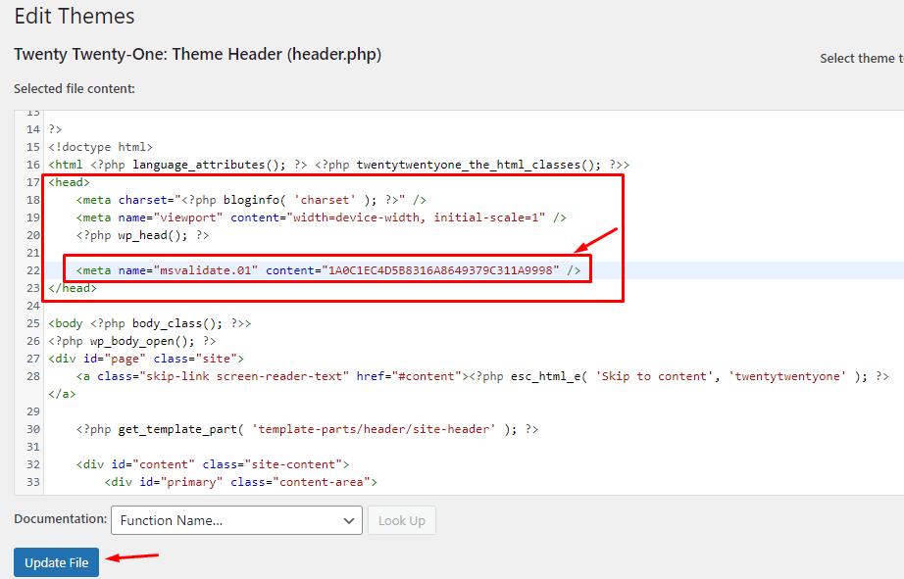The image size is (904, 579).
Task: Click line number 22 in the gutter
Action: click(x=32, y=270)
